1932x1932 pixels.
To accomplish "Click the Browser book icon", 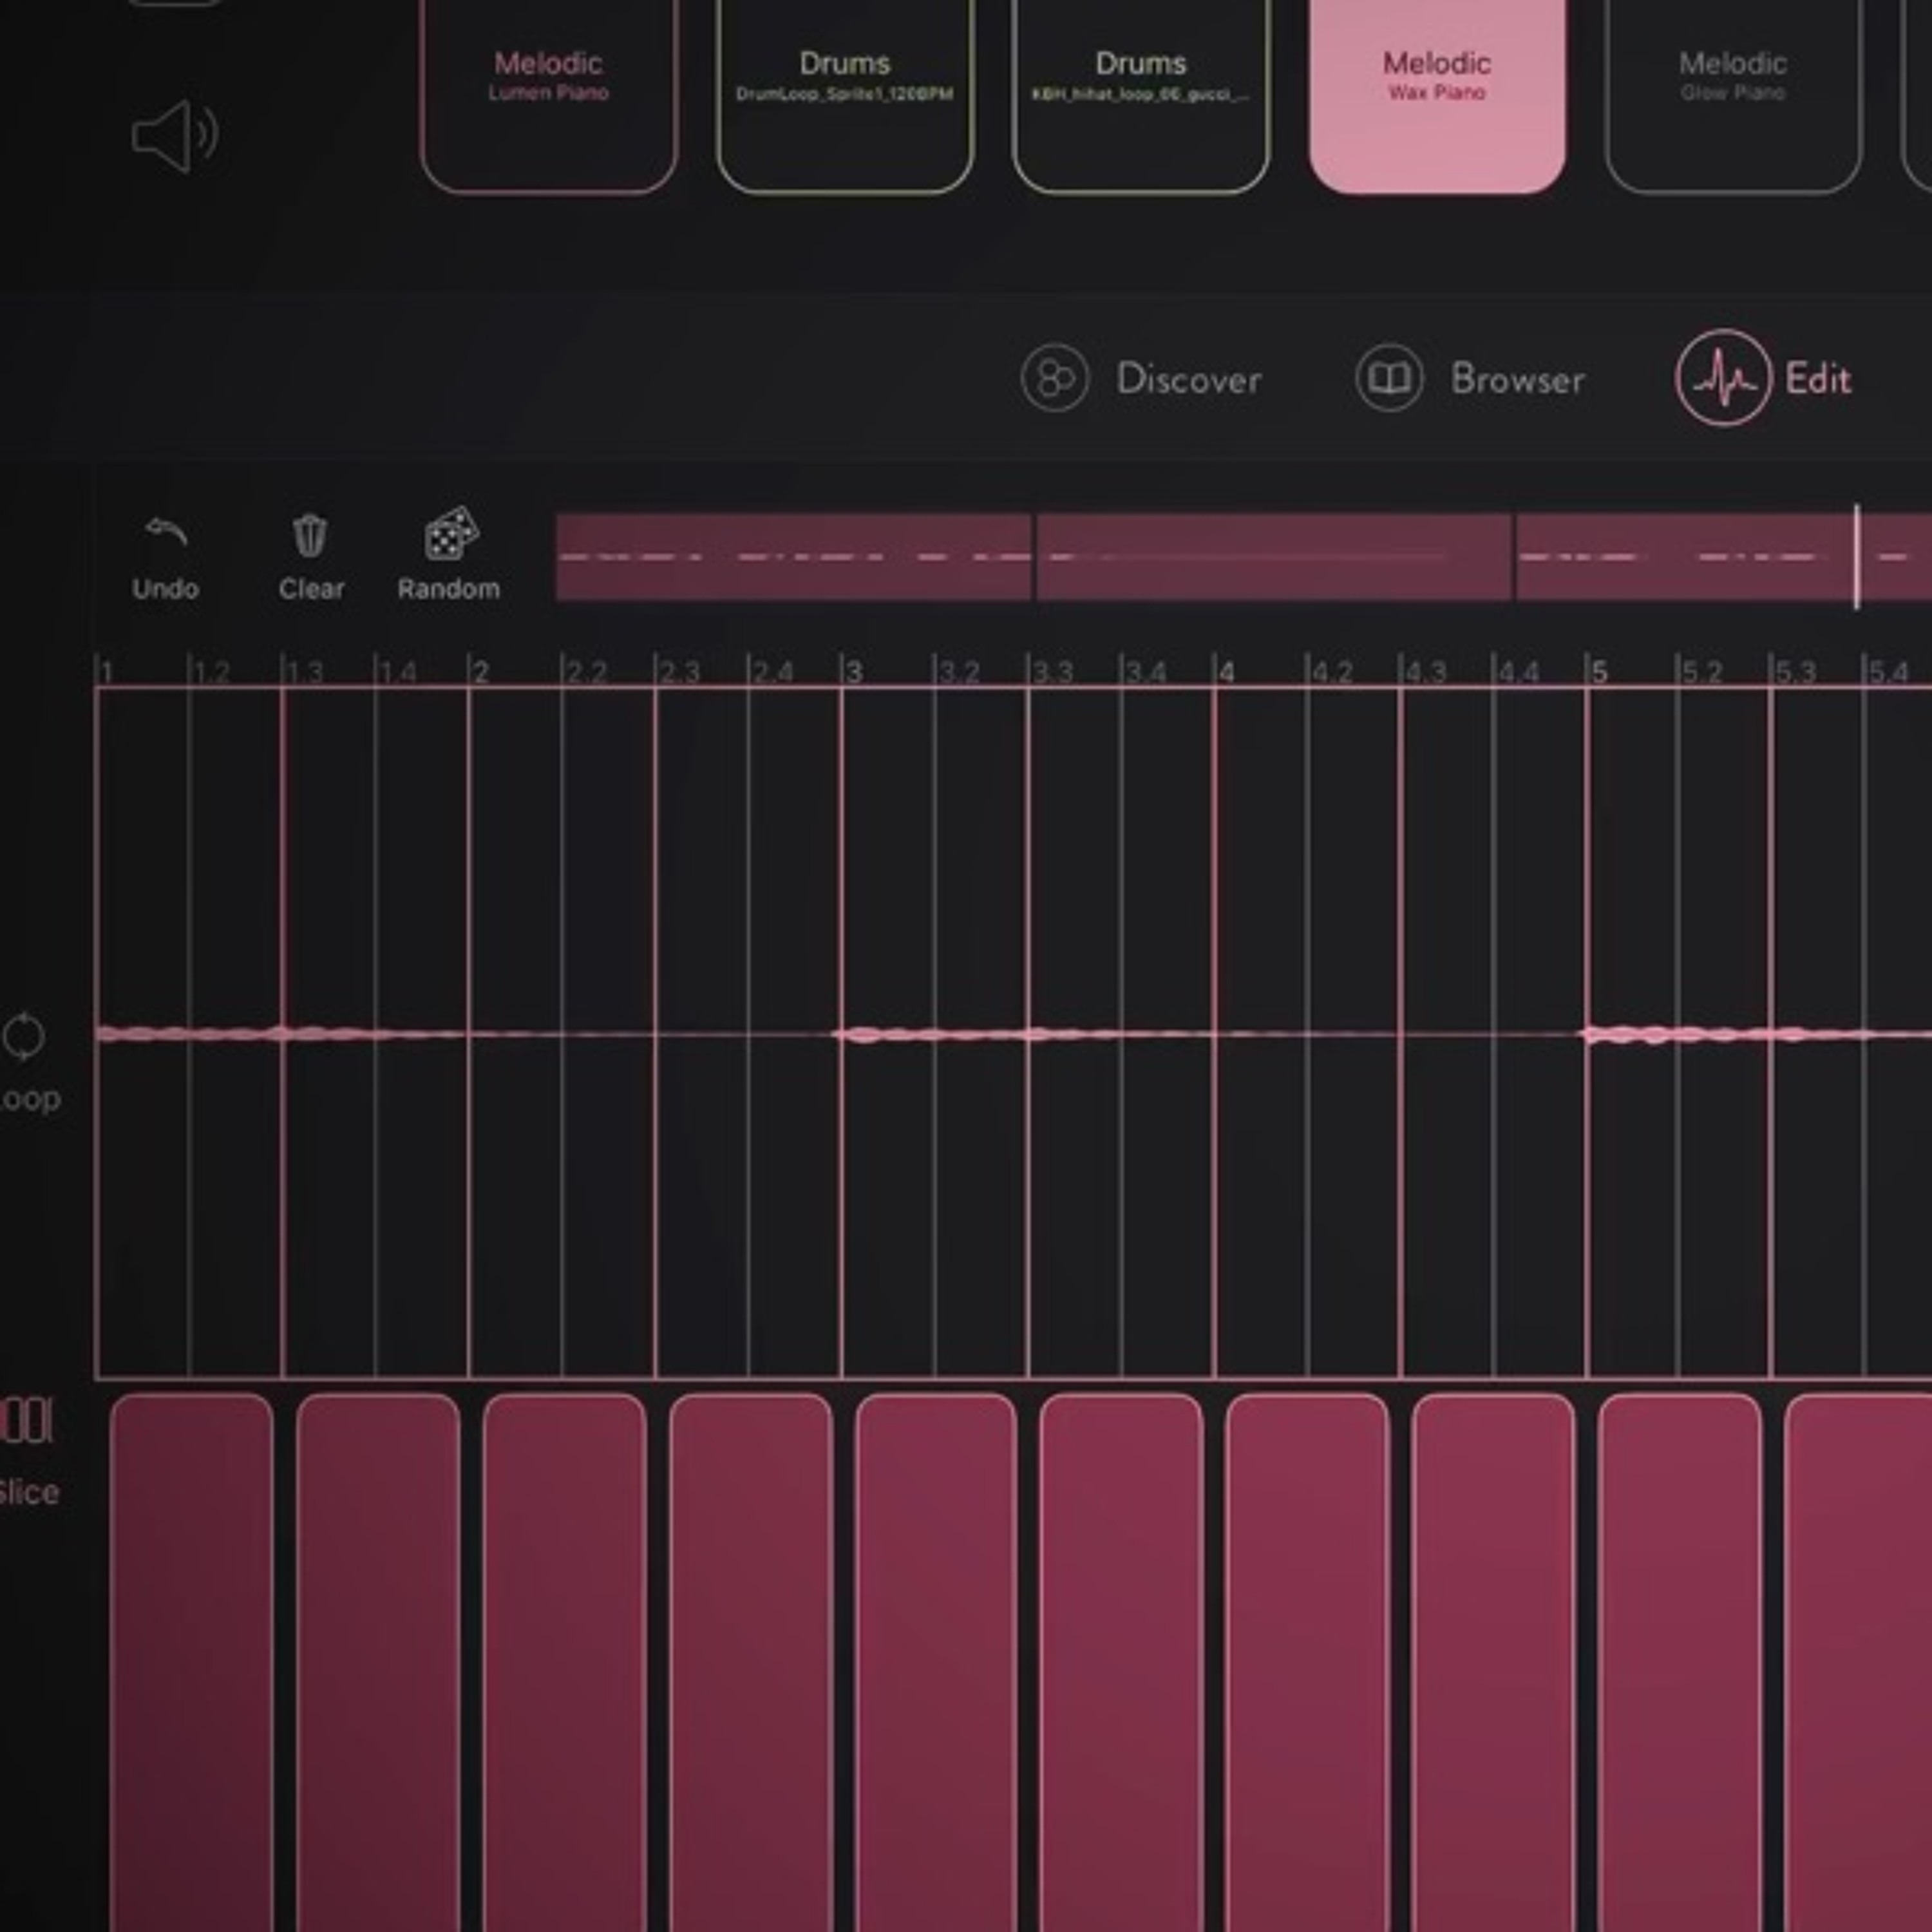I will tap(1389, 378).
